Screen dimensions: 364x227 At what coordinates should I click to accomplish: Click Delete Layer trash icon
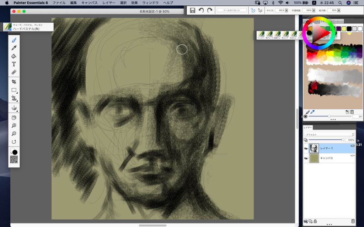point(353,221)
